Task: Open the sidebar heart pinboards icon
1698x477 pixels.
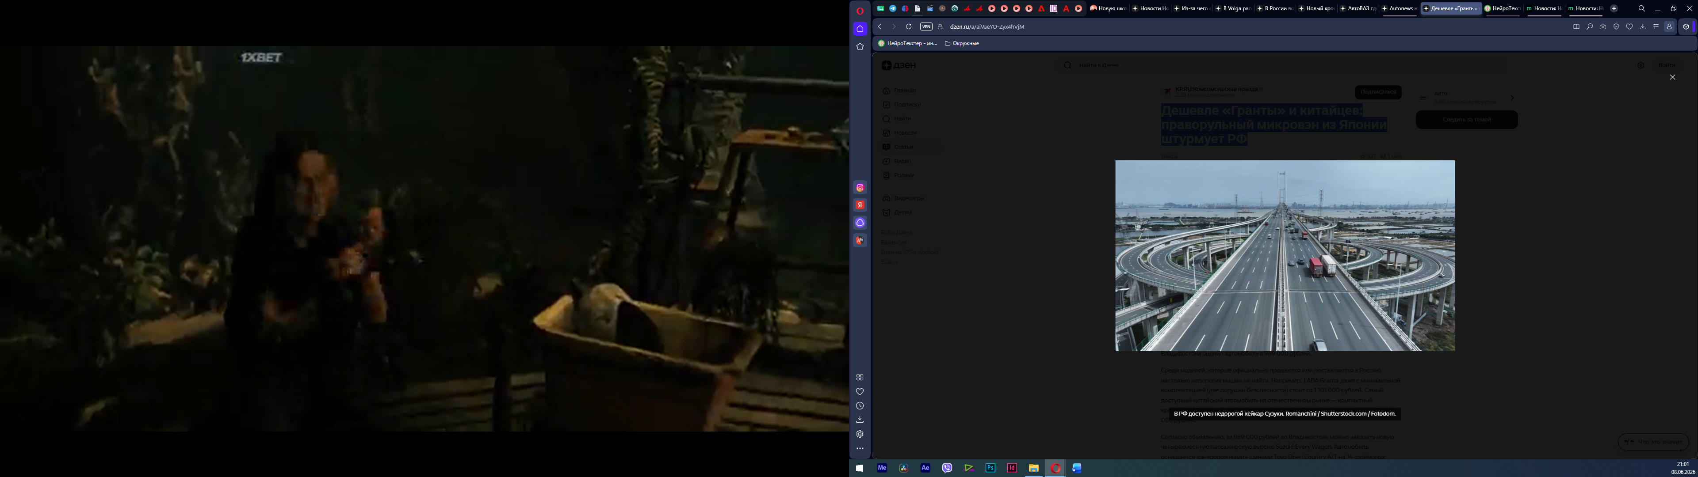Action: (x=860, y=391)
